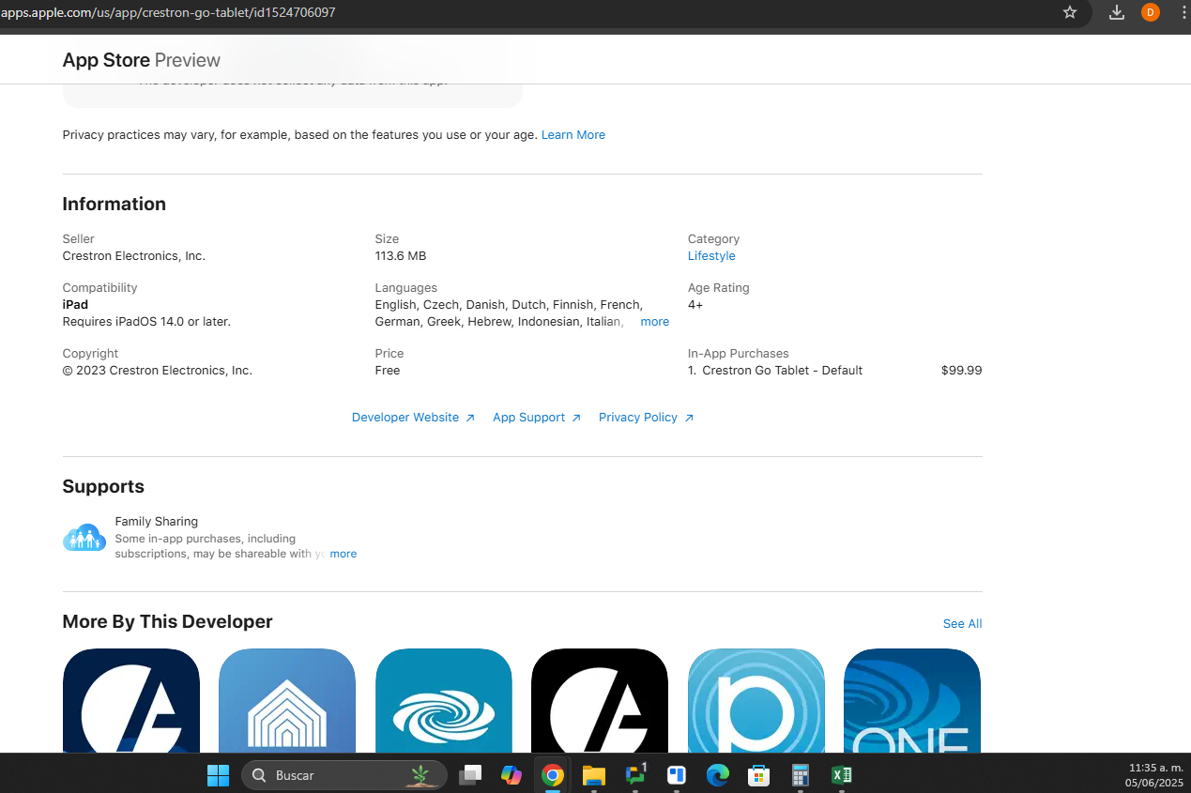Bookmark this page with the star icon
The image size is (1191, 793).
[1069, 12]
